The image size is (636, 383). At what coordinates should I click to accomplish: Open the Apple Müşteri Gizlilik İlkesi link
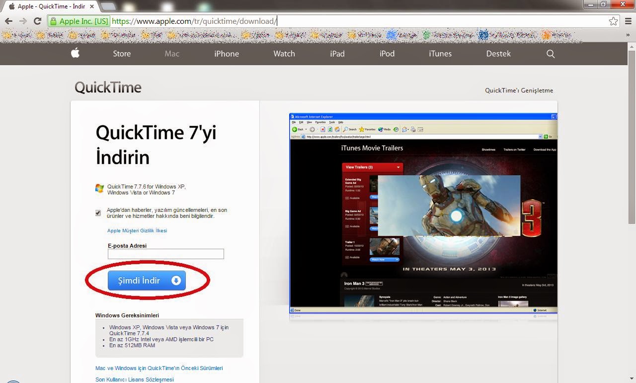tap(137, 231)
